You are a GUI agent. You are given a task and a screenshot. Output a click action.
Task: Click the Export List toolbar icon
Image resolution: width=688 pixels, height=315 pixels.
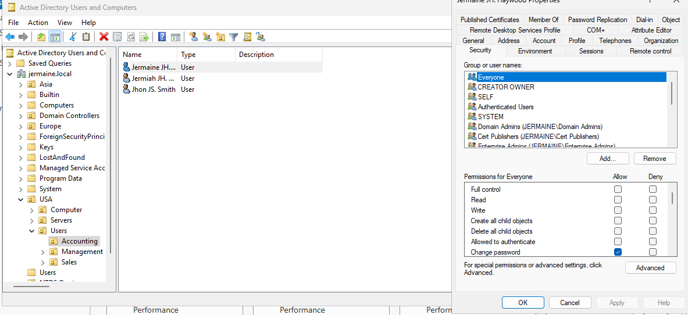pyautogui.click(x=144, y=37)
